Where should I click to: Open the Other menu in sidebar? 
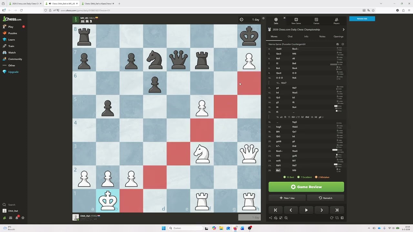coord(13,65)
